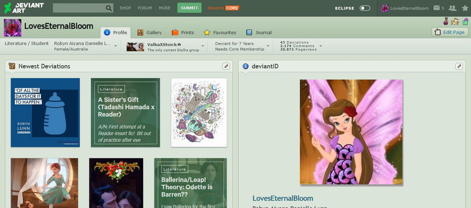Click the ValkaXStoick group thumbnail
Screen dimensions: 471x208
click(x=135, y=46)
